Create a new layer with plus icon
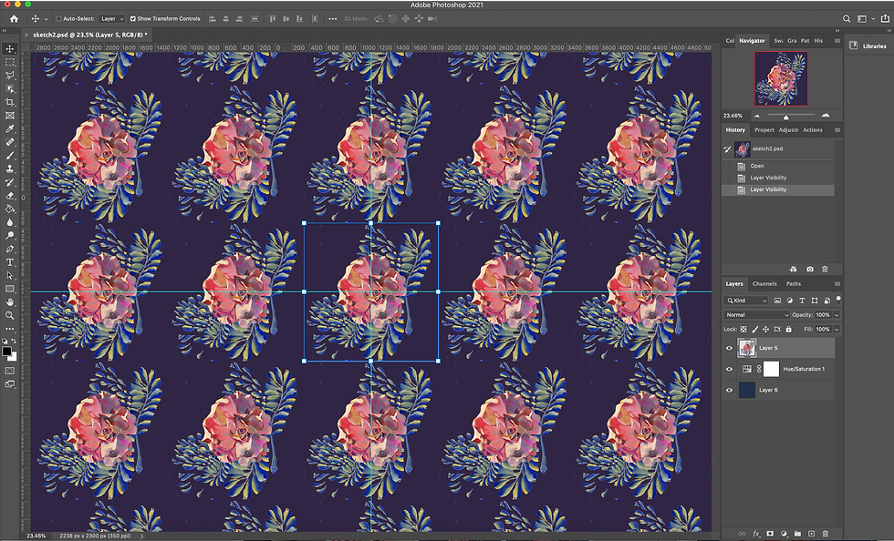This screenshot has height=541, width=894. pyautogui.click(x=811, y=534)
